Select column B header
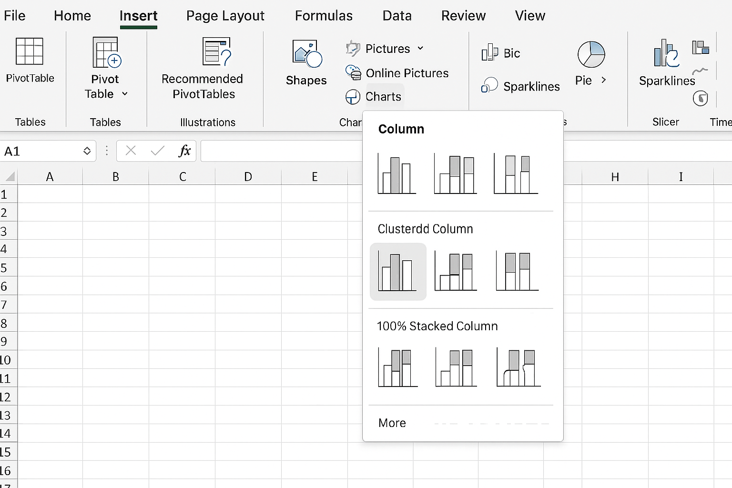Viewport: 732px width, 488px height. point(116,177)
